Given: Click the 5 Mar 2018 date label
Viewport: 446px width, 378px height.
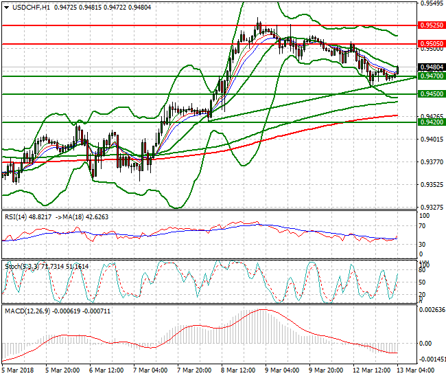Looking at the screenshot, I should tap(18, 370).
